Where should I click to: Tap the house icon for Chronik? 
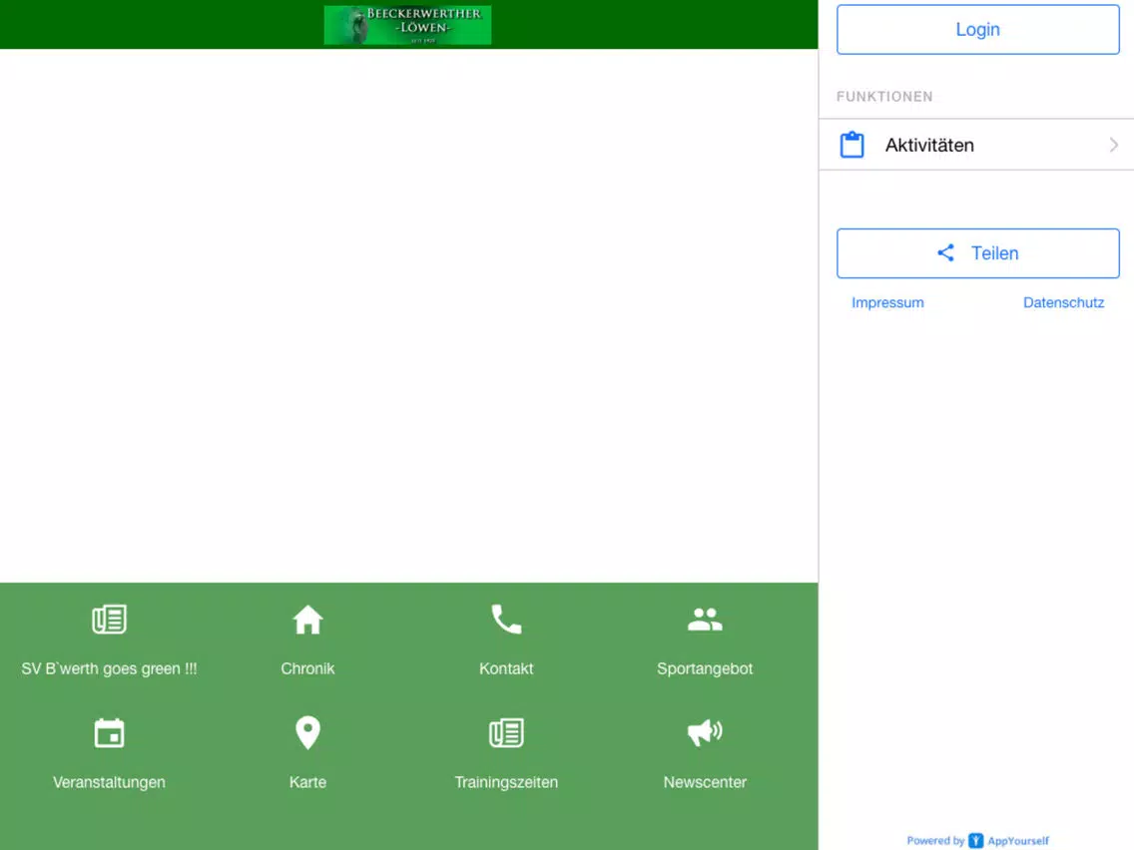[x=307, y=620]
